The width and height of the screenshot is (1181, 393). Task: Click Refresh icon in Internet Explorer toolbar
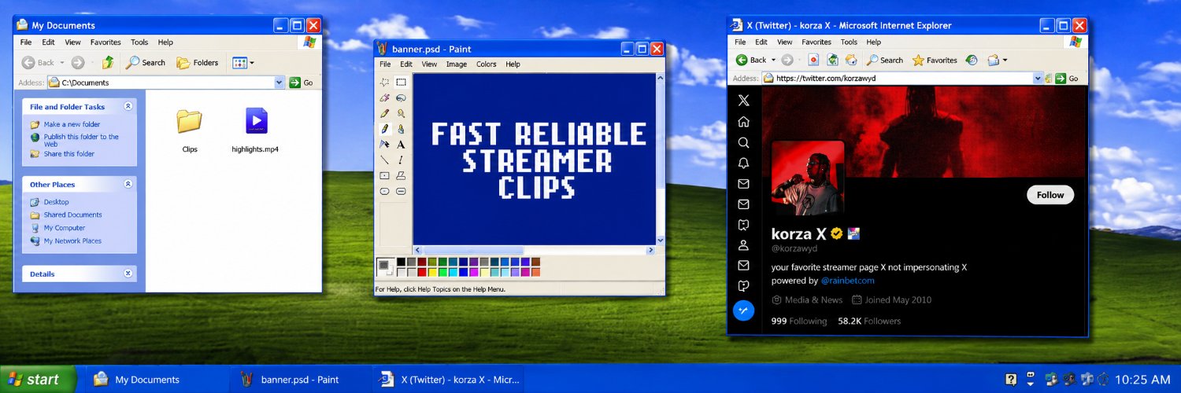[832, 60]
